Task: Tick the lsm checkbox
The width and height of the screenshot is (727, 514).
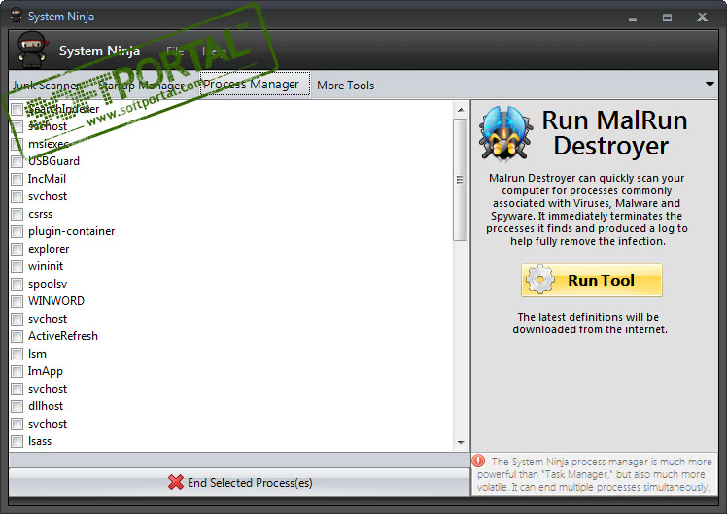Action: [17, 354]
